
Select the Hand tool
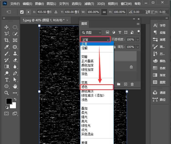tap(15, 86)
